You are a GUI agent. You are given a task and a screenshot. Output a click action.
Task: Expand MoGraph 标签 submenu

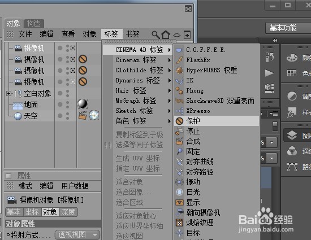pyautogui.click(x=137, y=101)
